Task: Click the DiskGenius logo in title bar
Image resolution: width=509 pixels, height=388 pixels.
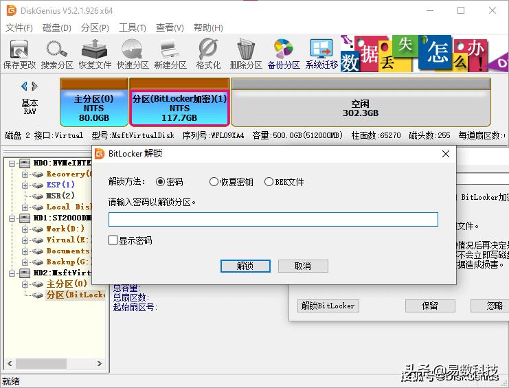Action: [12, 10]
